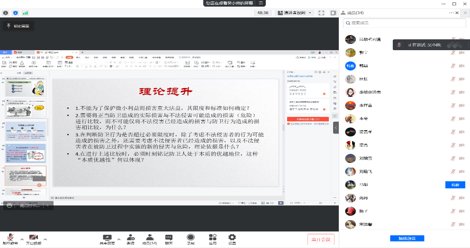470x248 pixels.
Task: Click the meeting info icon
Action: [x=6, y=13]
